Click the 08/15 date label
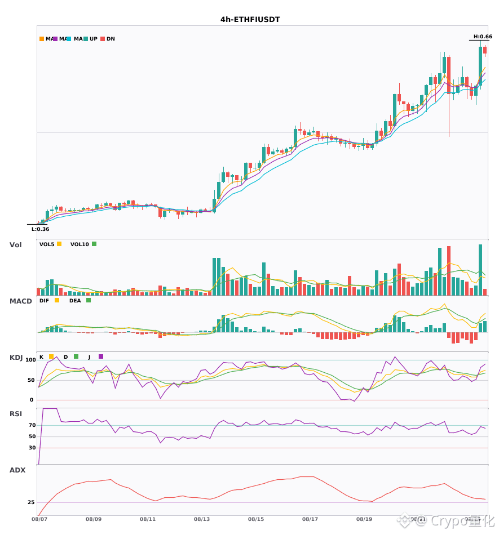 pyautogui.click(x=256, y=519)
